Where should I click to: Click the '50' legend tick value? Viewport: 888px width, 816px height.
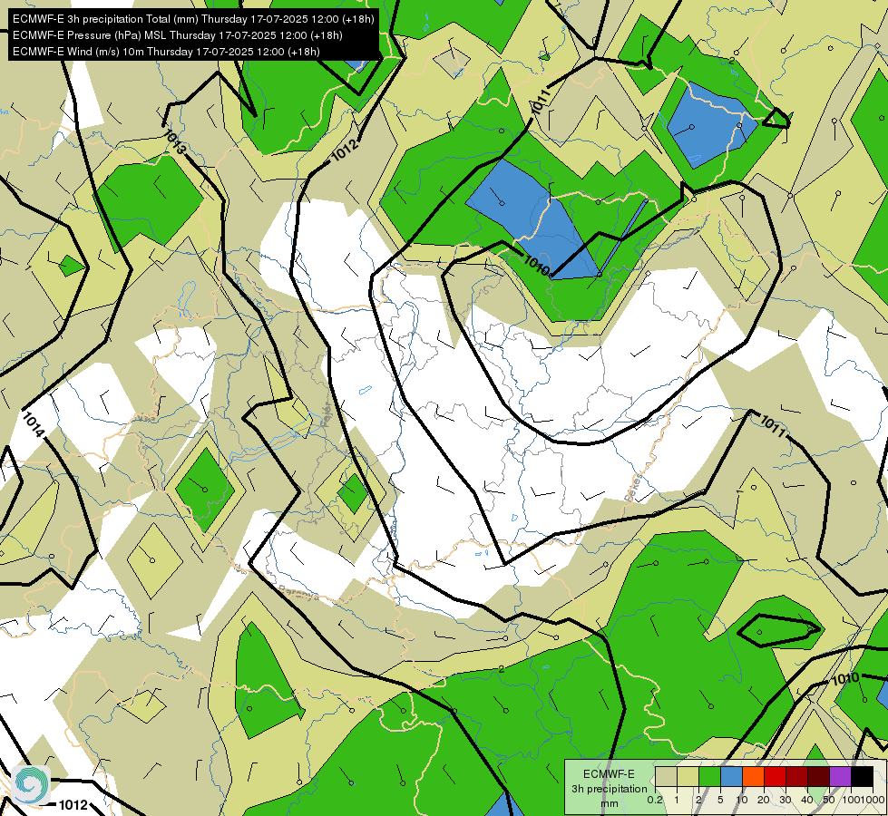[x=829, y=800]
